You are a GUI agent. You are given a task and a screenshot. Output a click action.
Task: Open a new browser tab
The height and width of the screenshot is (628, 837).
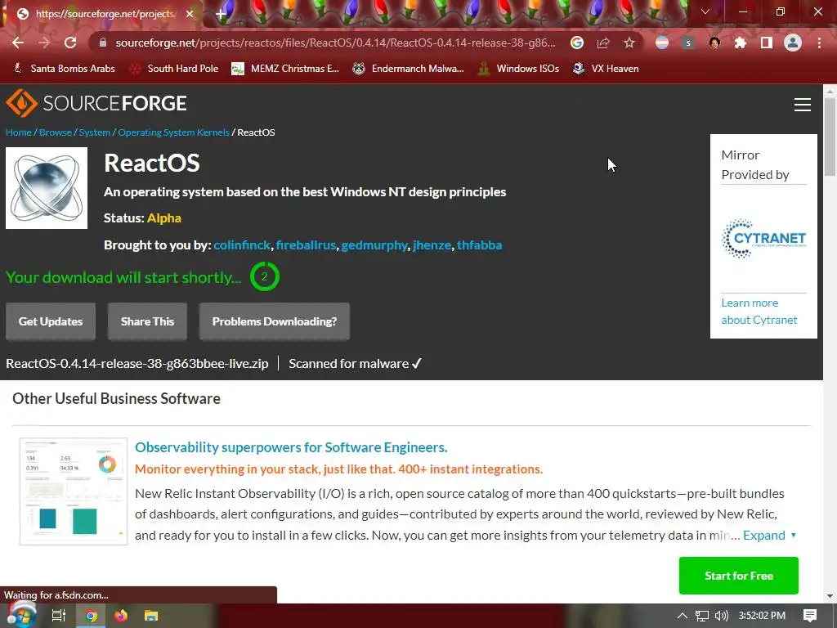point(221,14)
